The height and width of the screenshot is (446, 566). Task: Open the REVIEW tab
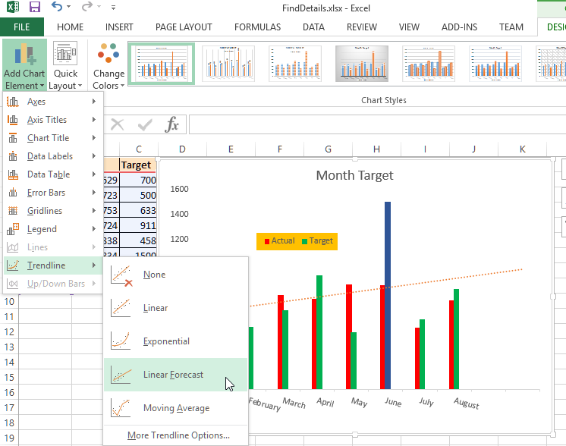(x=362, y=27)
